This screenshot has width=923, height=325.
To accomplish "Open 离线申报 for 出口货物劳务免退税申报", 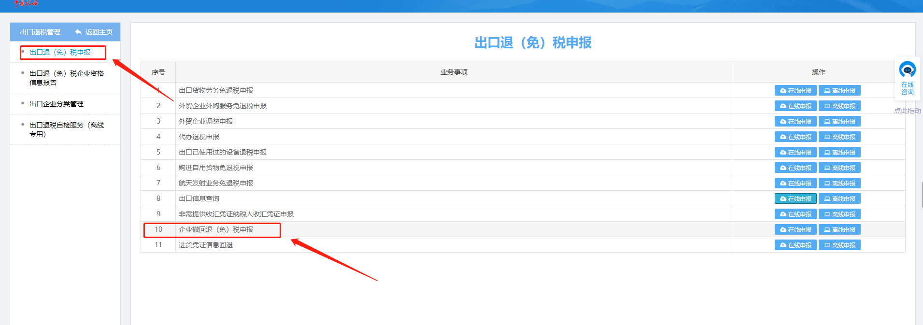I will point(839,91).
